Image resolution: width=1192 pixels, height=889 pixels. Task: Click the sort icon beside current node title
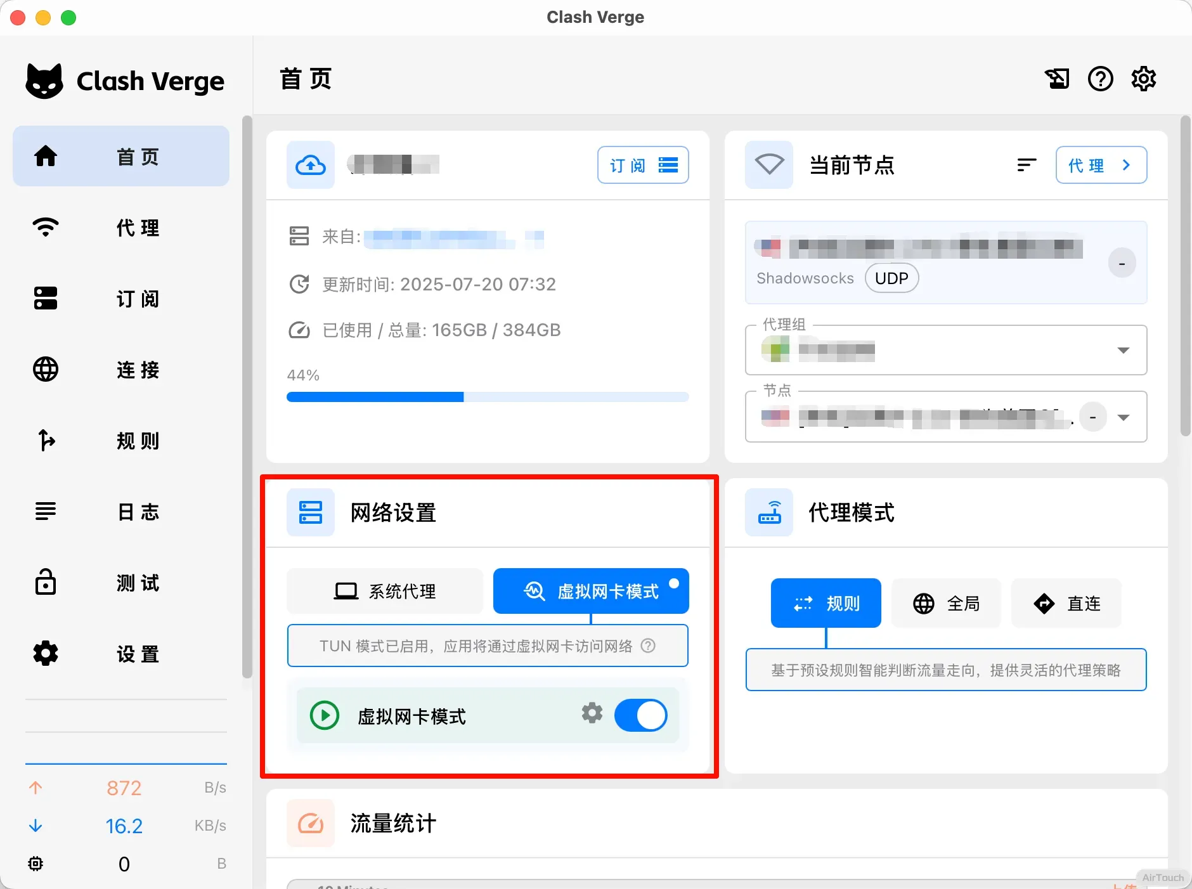coord(1026,165)
